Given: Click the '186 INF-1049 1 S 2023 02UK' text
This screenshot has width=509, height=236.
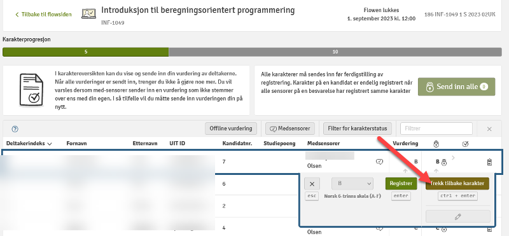Looking at the screenshot, I should click(x=459, y=15).
